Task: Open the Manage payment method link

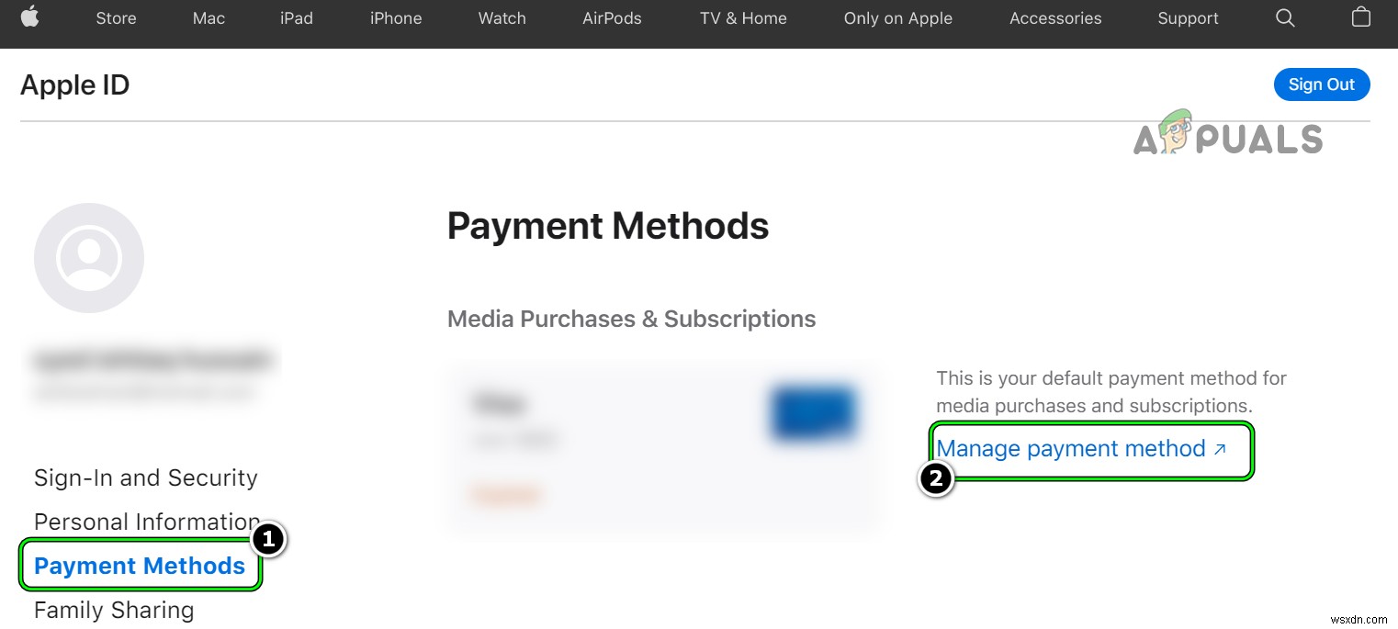Action: [x=1069, y=449]
